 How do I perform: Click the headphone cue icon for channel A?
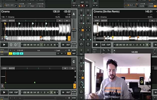point(81,44)
